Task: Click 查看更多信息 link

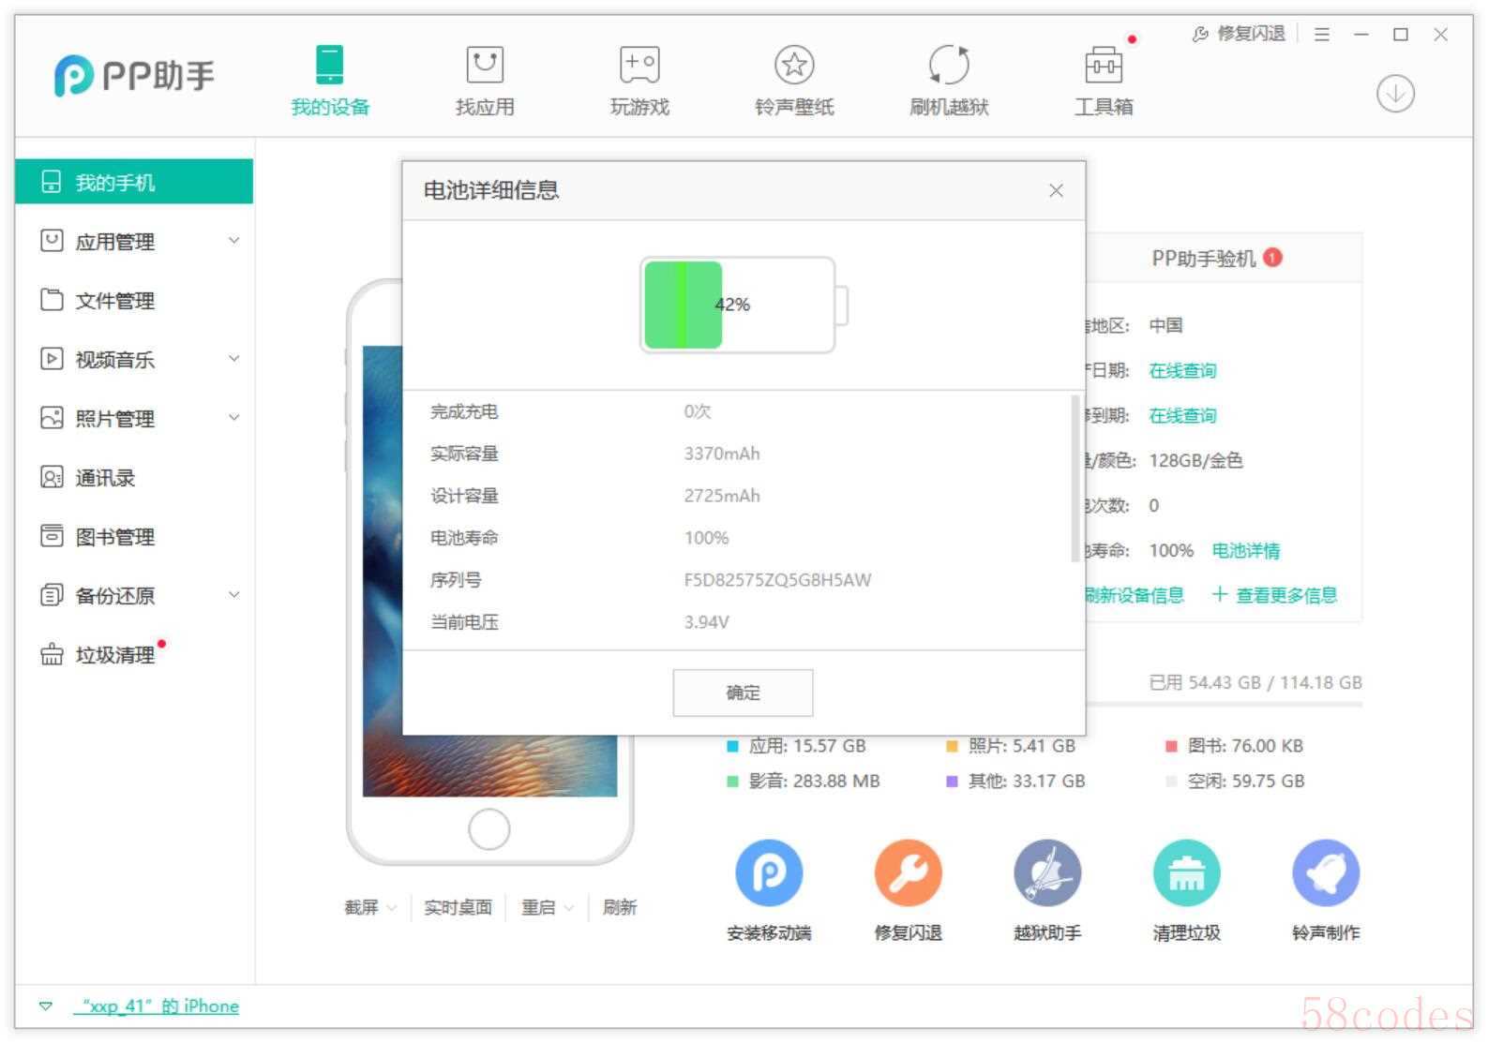Action: pos(1275,595)
